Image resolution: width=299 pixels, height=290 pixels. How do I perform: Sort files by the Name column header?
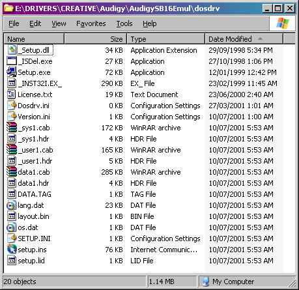[34, 39]
